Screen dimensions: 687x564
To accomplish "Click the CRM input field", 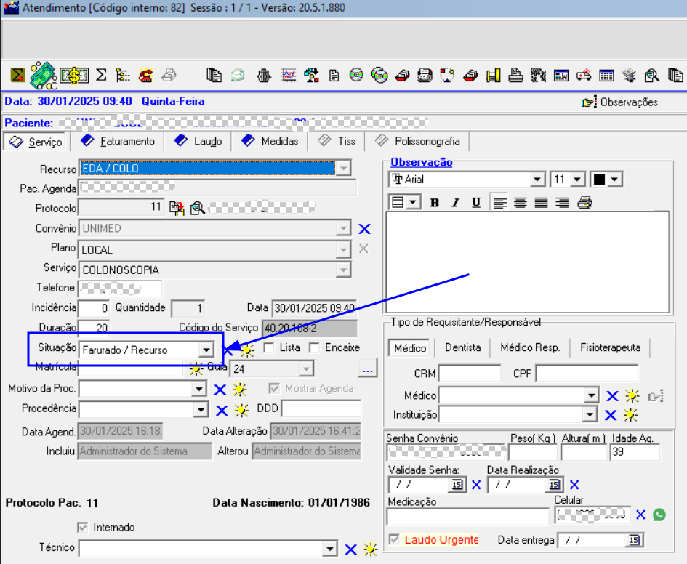I will click(x=470, y=374).
